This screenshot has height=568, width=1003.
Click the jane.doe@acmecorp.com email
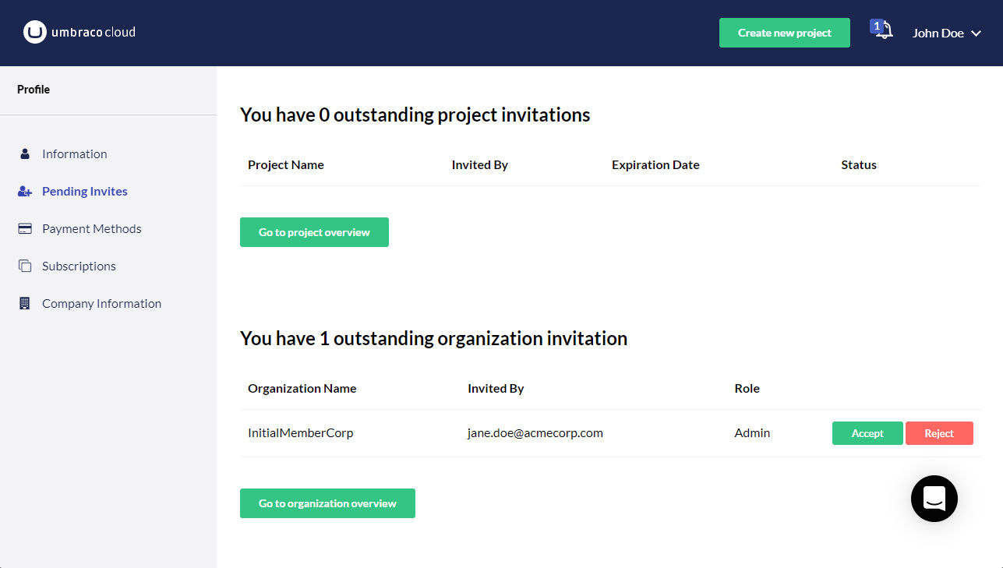tap(535, 432)
